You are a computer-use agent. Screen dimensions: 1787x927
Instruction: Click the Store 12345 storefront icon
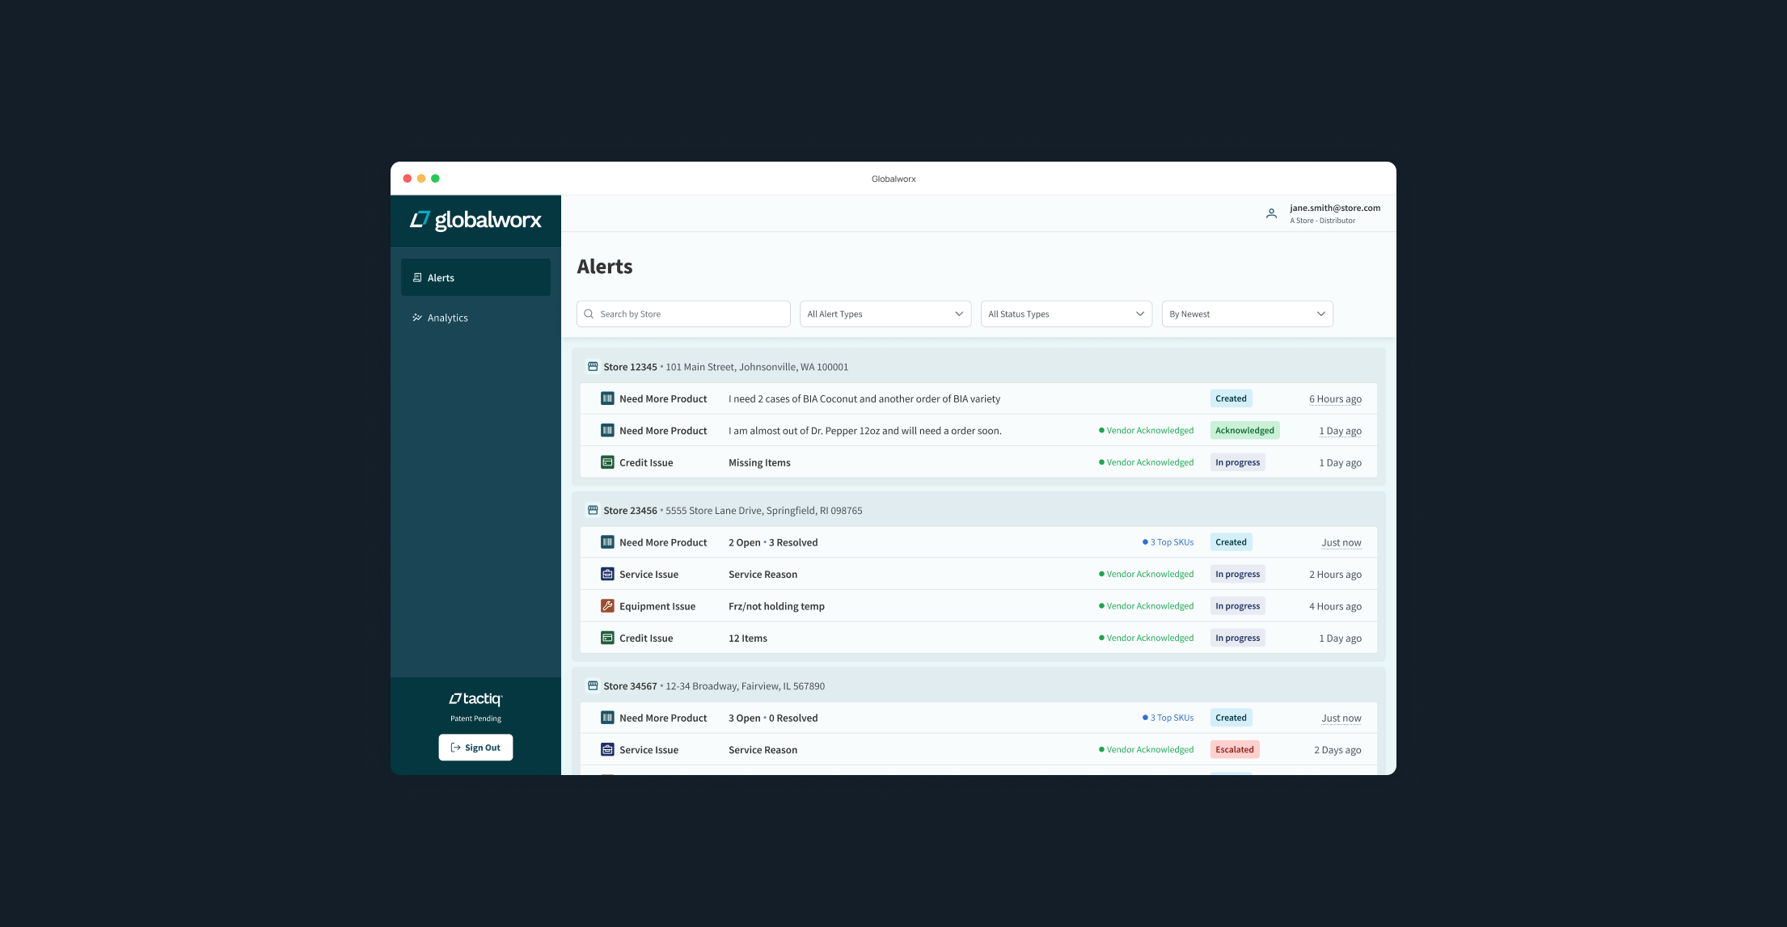593,367
